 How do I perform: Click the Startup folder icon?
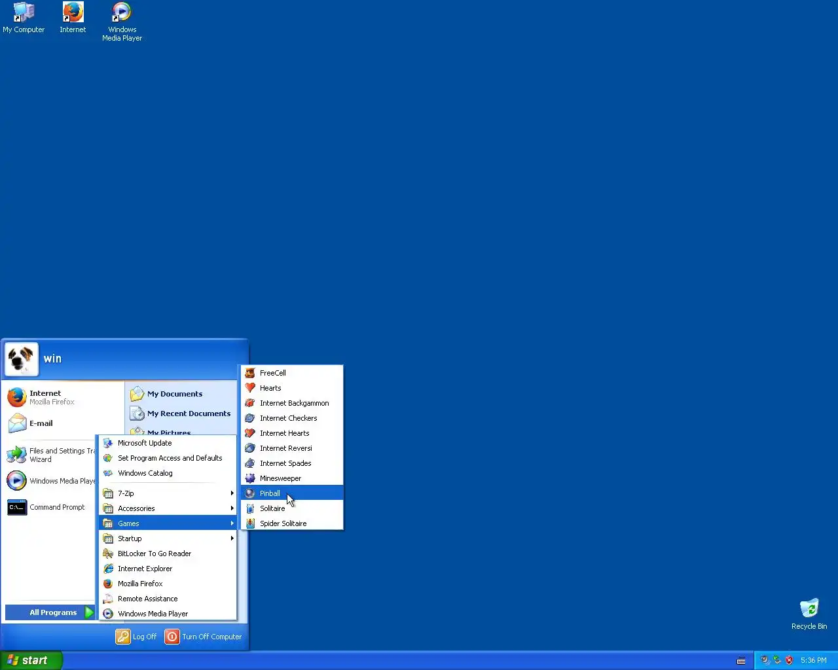pyautogui.click(x=108, y=538)
